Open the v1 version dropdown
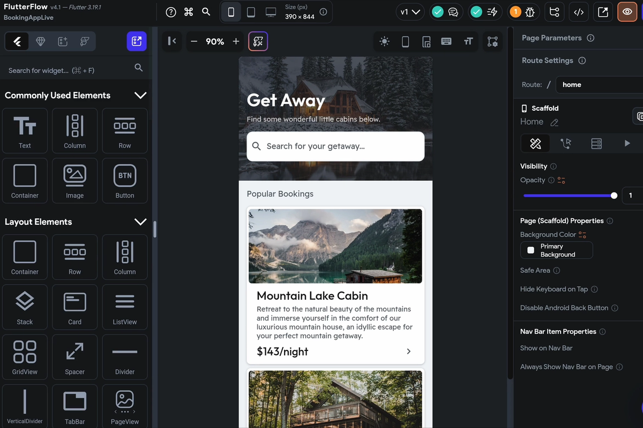The width and height of the screenshot is (643, 428). (x=410, y=11)
